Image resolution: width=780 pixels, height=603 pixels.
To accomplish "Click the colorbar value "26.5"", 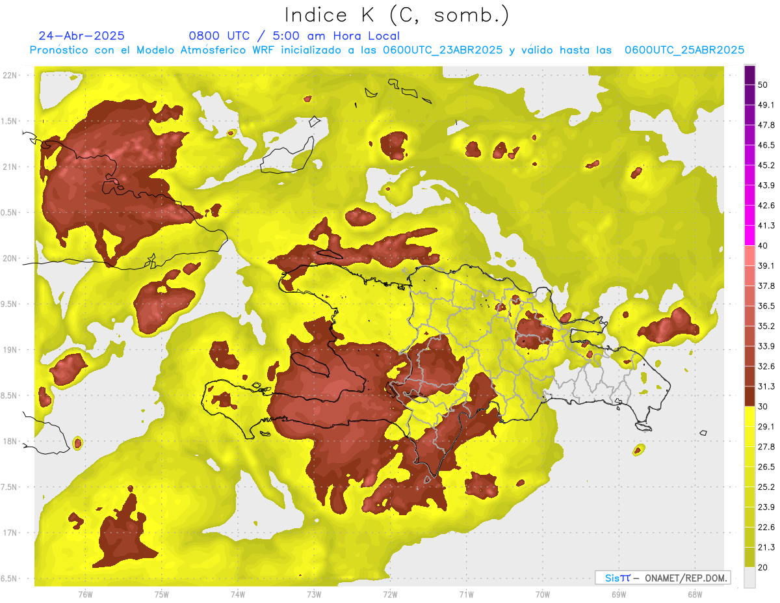I will pos(766,466).
